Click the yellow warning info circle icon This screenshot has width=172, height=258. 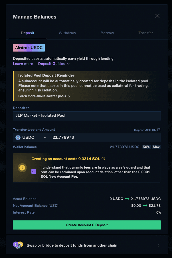click(22, 168)
